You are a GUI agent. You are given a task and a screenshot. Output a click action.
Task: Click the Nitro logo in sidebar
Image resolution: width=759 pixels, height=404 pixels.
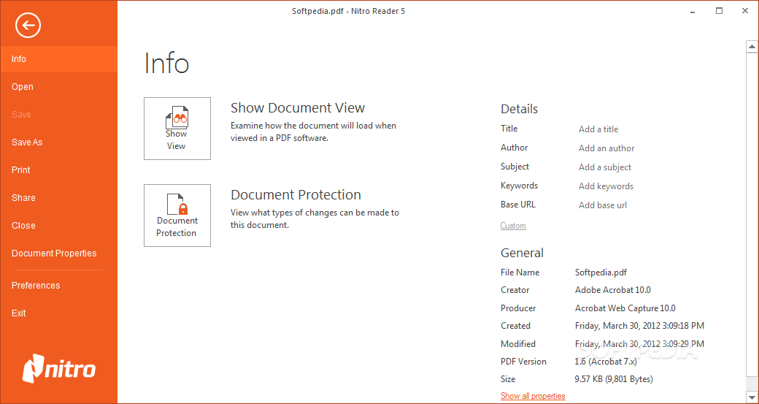(58, 369)
